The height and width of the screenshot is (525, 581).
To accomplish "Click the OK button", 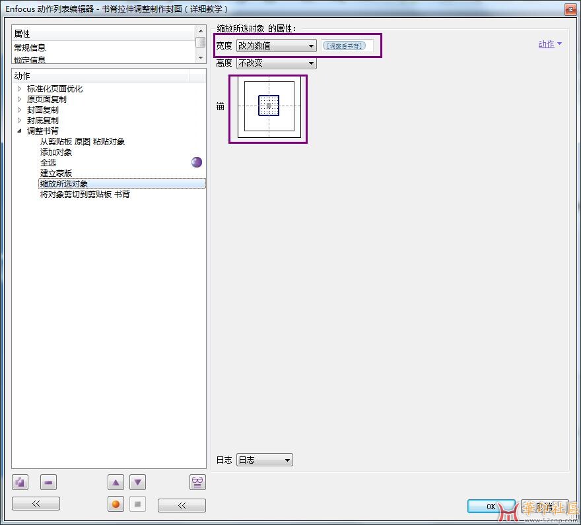I will 491,507.
